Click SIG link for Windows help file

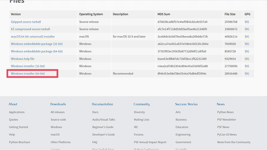pyautogui.click(x=247, y=59)
